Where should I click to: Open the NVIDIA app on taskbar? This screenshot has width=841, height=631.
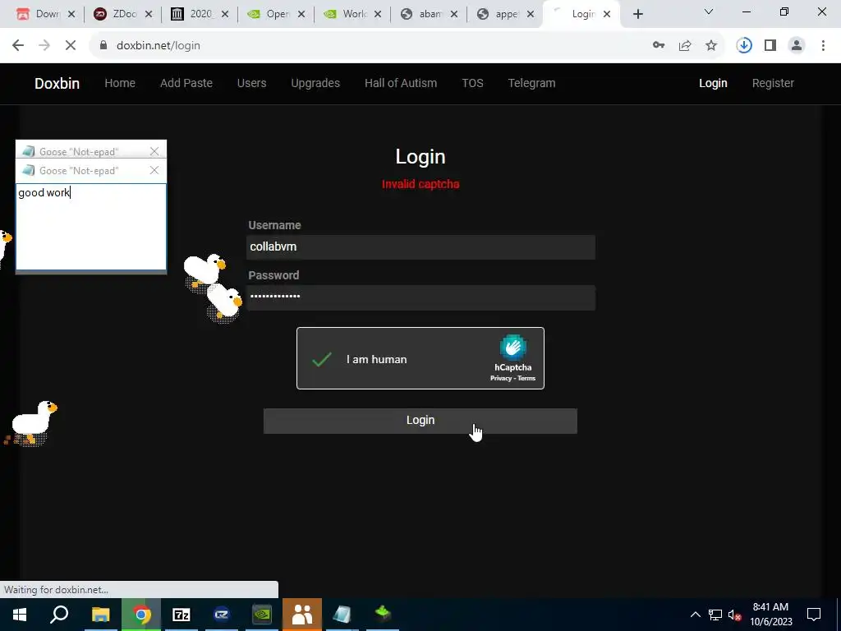pos(262,615)
